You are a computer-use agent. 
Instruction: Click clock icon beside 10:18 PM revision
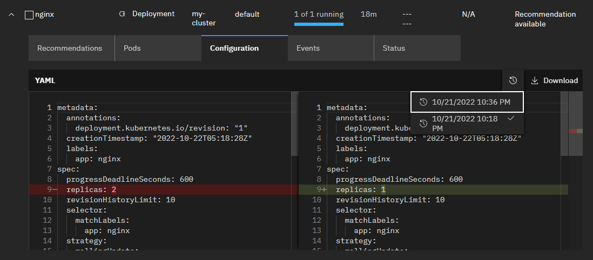(423, 124)
